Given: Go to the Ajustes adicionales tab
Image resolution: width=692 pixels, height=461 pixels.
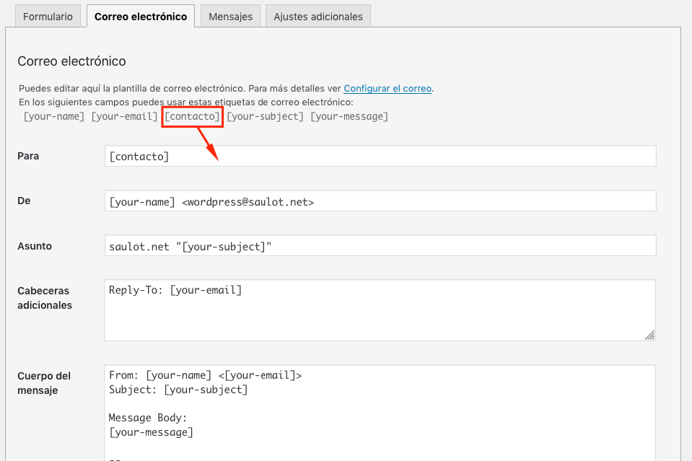Looking at the screenshot, I should (x=318, y=17).
